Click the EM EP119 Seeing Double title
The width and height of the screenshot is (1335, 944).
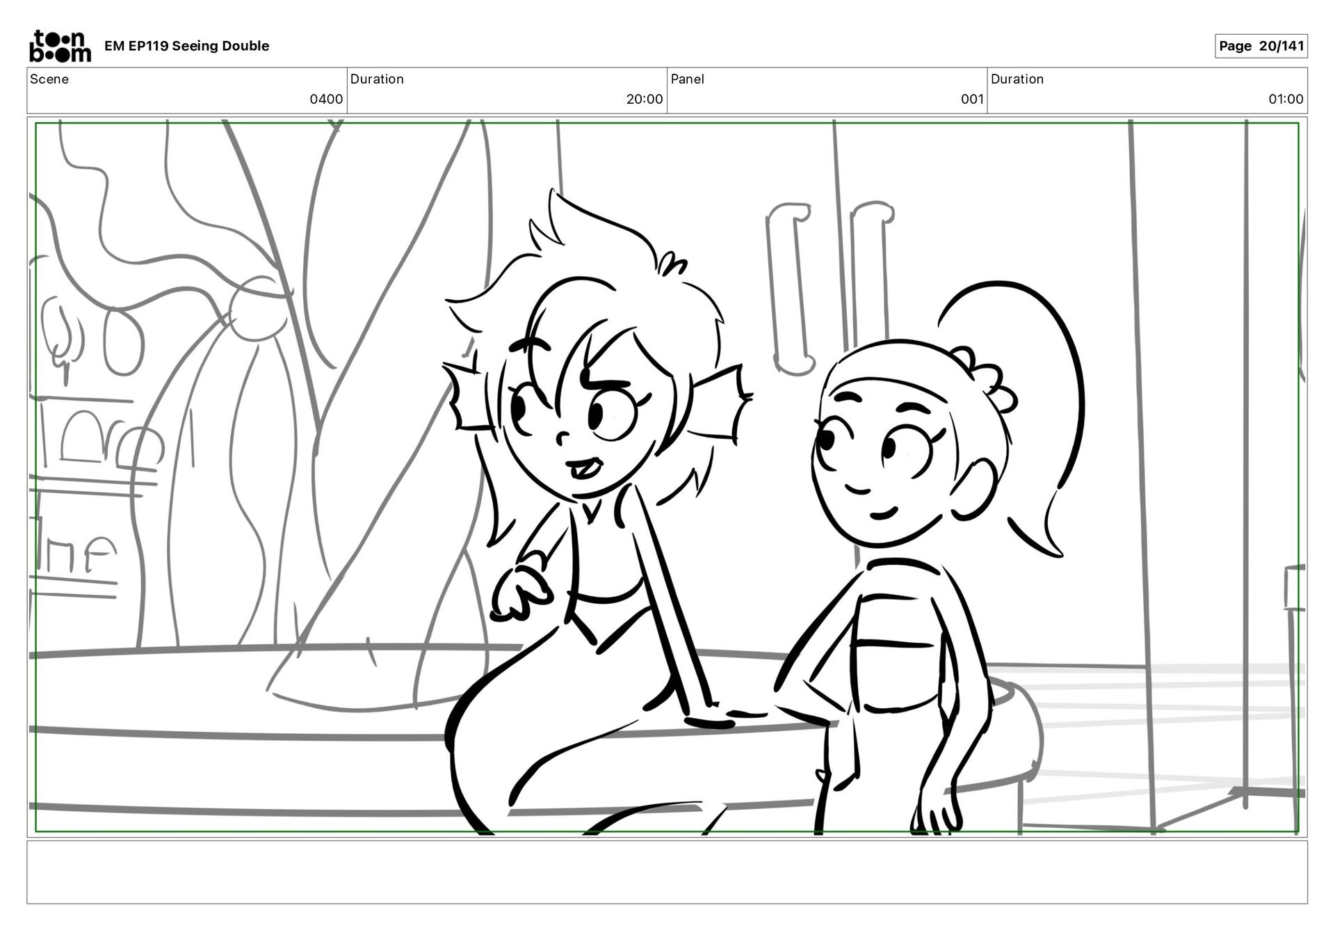pos(186,46)
